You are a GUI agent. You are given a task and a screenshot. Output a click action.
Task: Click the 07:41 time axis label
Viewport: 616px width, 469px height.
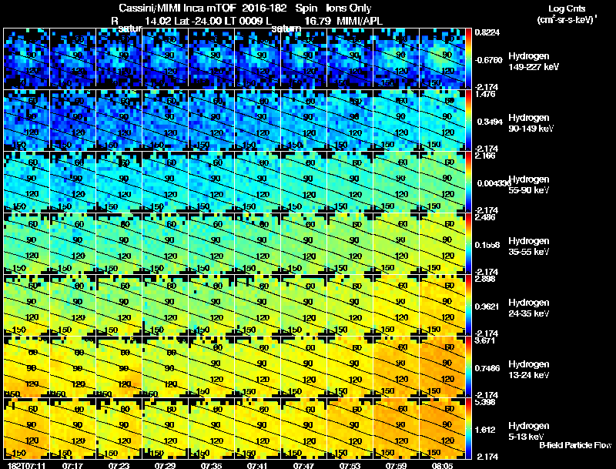(x=257, y=465)
